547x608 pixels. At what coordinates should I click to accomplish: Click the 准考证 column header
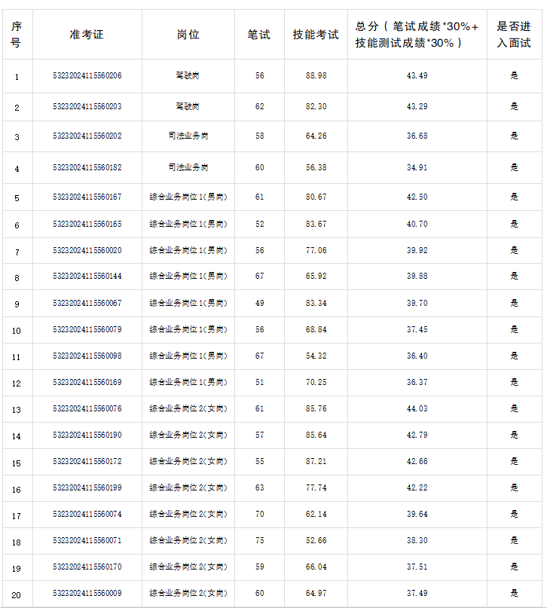(x=87, y=35)
